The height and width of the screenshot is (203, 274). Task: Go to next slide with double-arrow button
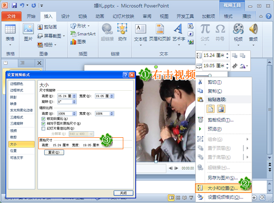(269, 170)
